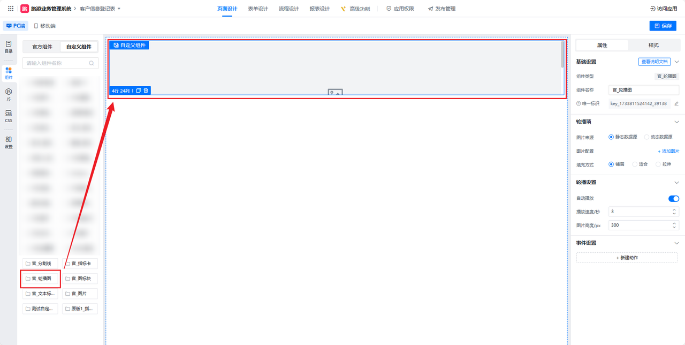The width and height of the screenshot is (685, 345).
Task: Switch to the 表单设计 tab
Action: tap(258, 9)
